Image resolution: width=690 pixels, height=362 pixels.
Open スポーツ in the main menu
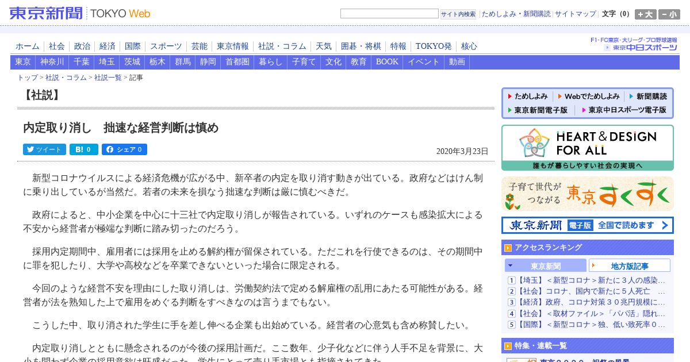pos(166,47)
